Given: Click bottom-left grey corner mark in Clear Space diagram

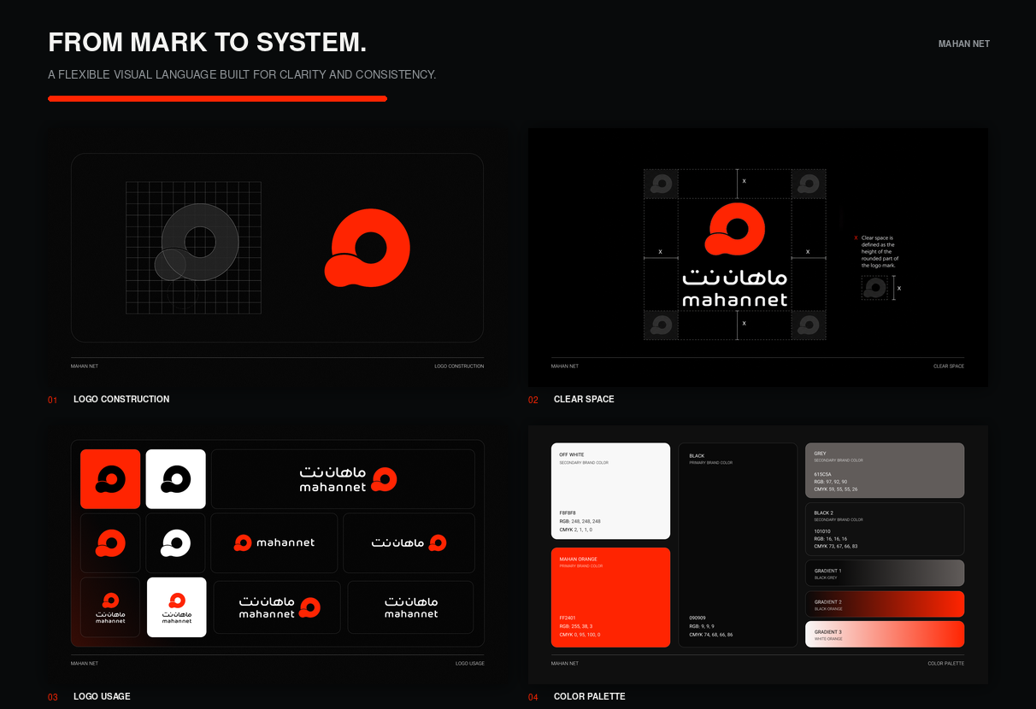Looking at the screenshot, I should [661, 325].
